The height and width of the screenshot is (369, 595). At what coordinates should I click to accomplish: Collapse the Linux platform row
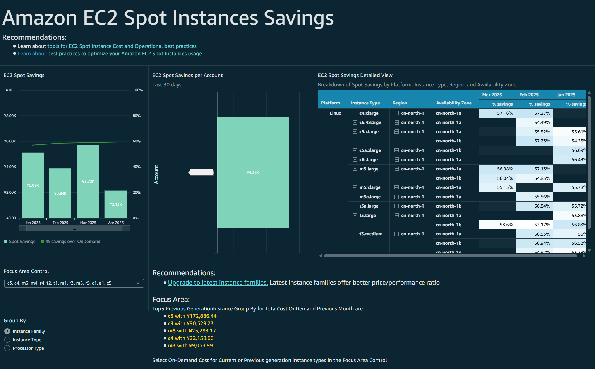pyautogui.click(x=325, y=113)
